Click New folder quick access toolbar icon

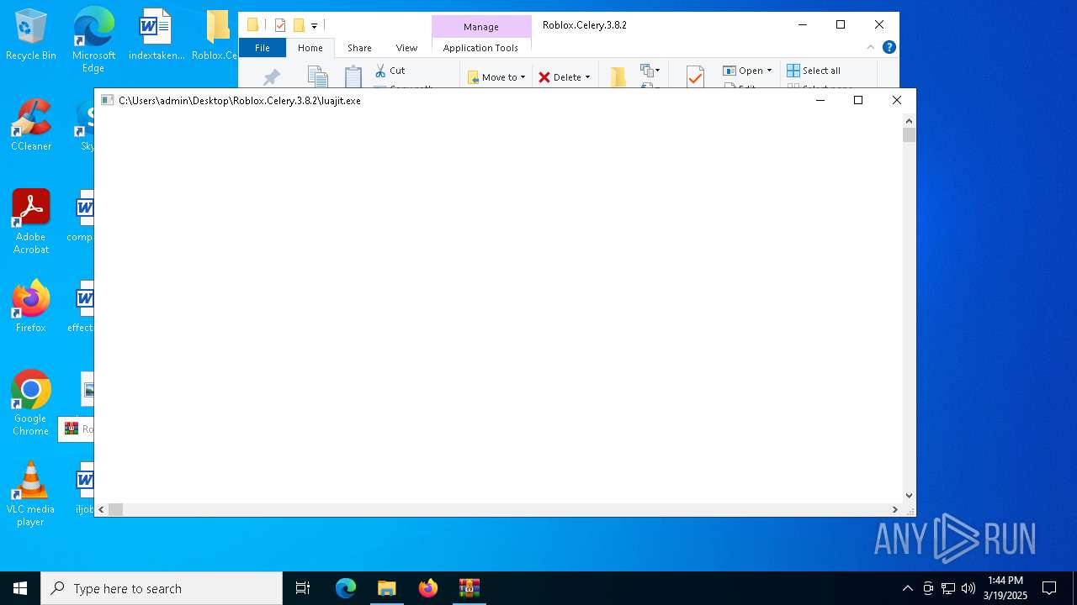click(299, 25)
